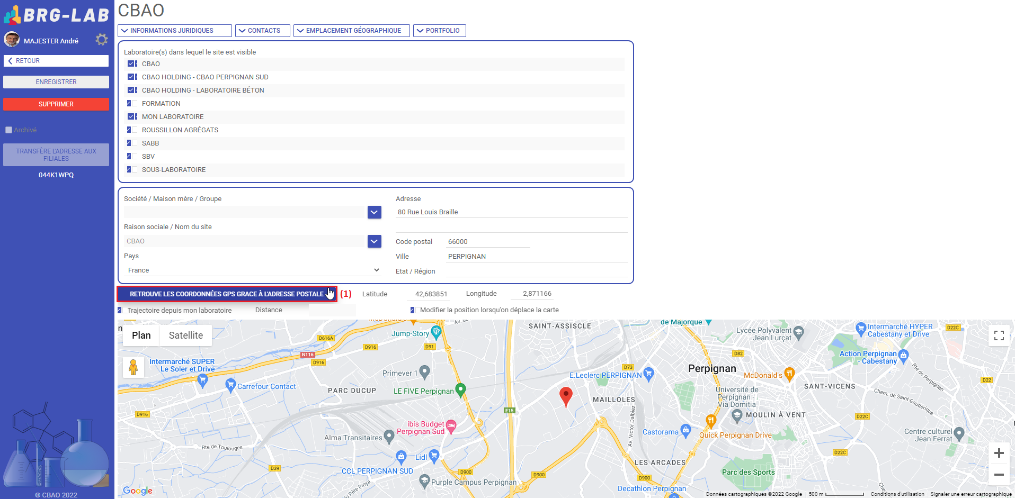
Task: Open settings gear next to MAJESTER André
Action: coord(101,40)
